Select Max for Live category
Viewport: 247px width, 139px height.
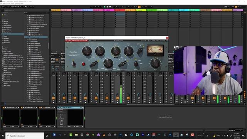click(7, 32)
